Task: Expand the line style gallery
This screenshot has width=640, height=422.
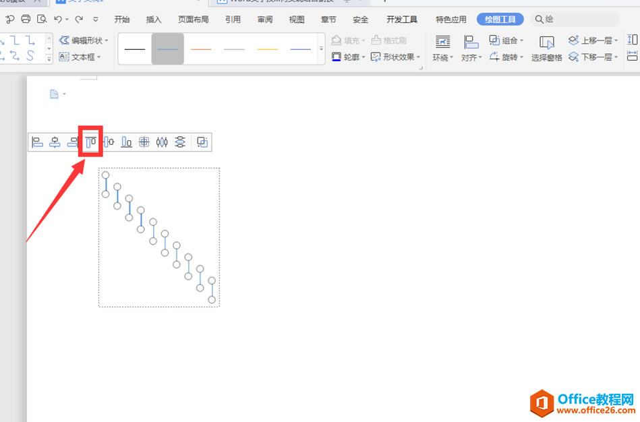Action: coord(321,49)
